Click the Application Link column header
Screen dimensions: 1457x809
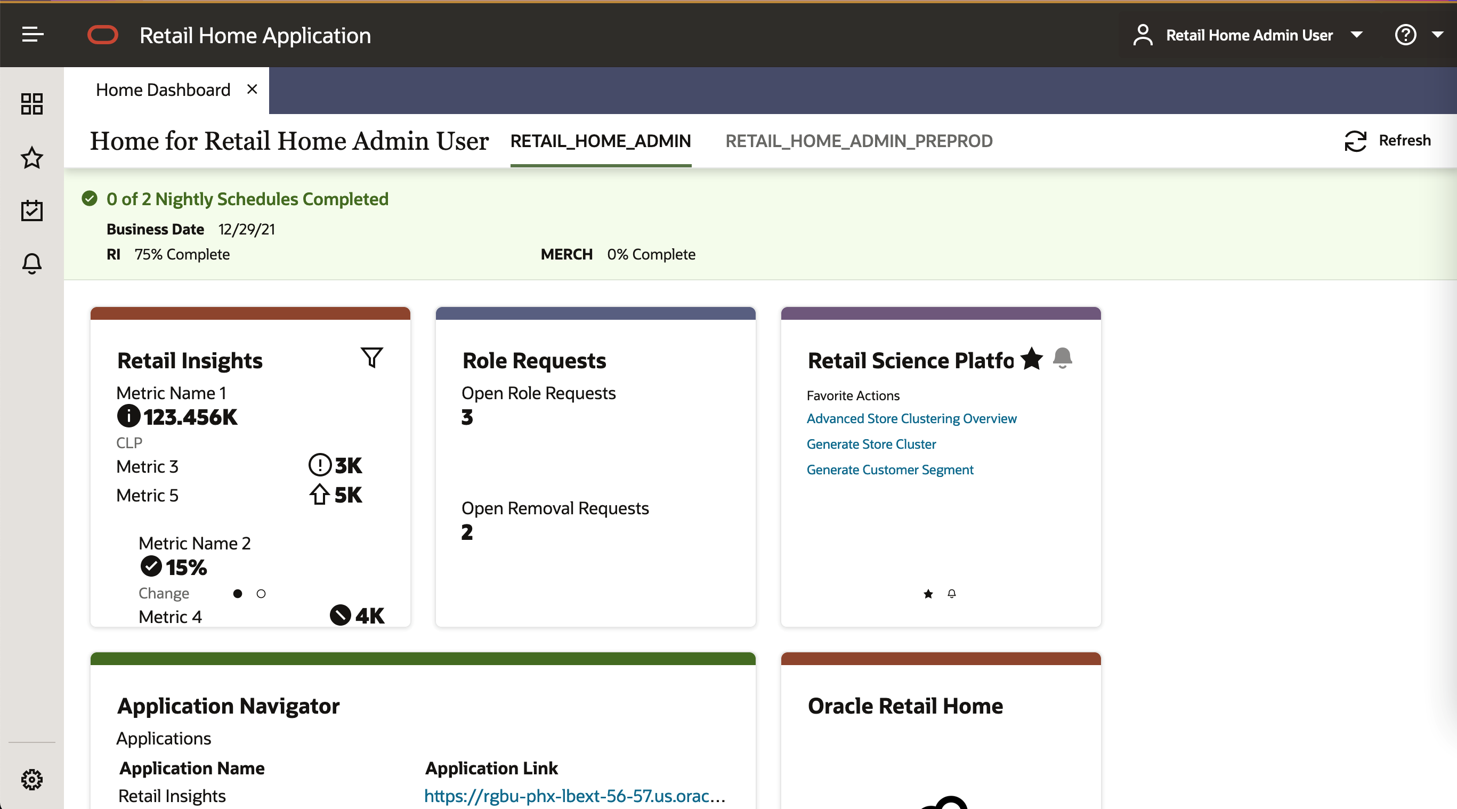tap(491, 768)
